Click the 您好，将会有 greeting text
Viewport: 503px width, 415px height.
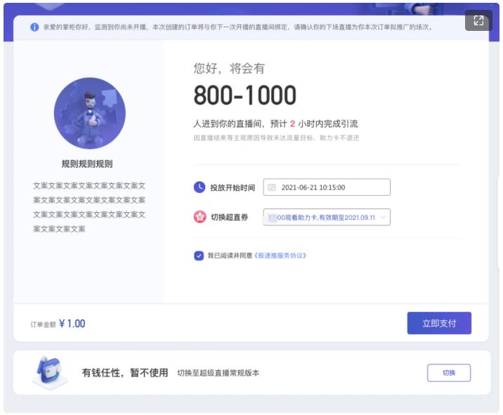(229, 68)
